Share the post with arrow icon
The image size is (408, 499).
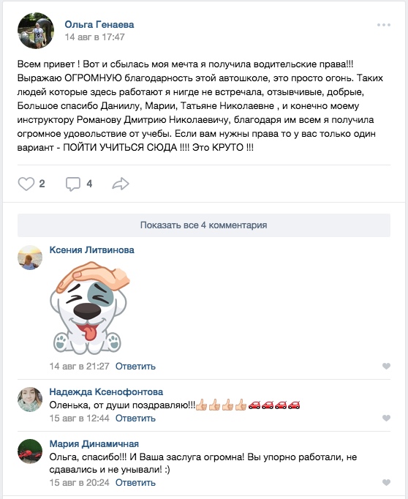click(121, 184)
